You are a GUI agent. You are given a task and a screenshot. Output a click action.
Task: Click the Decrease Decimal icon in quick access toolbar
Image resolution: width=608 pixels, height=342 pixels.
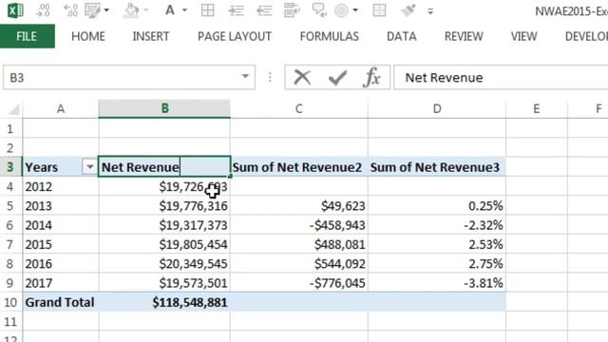pos(43,10)
